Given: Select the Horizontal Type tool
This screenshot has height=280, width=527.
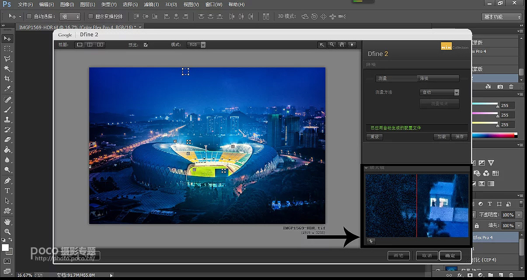Looking at the screenshot, I should pyautogui.click(x=7, y=190).
